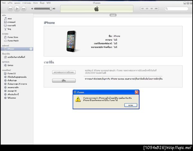Open the ไฟล์ (File) menu
This screenshot has width=193, height=151.
4,3
